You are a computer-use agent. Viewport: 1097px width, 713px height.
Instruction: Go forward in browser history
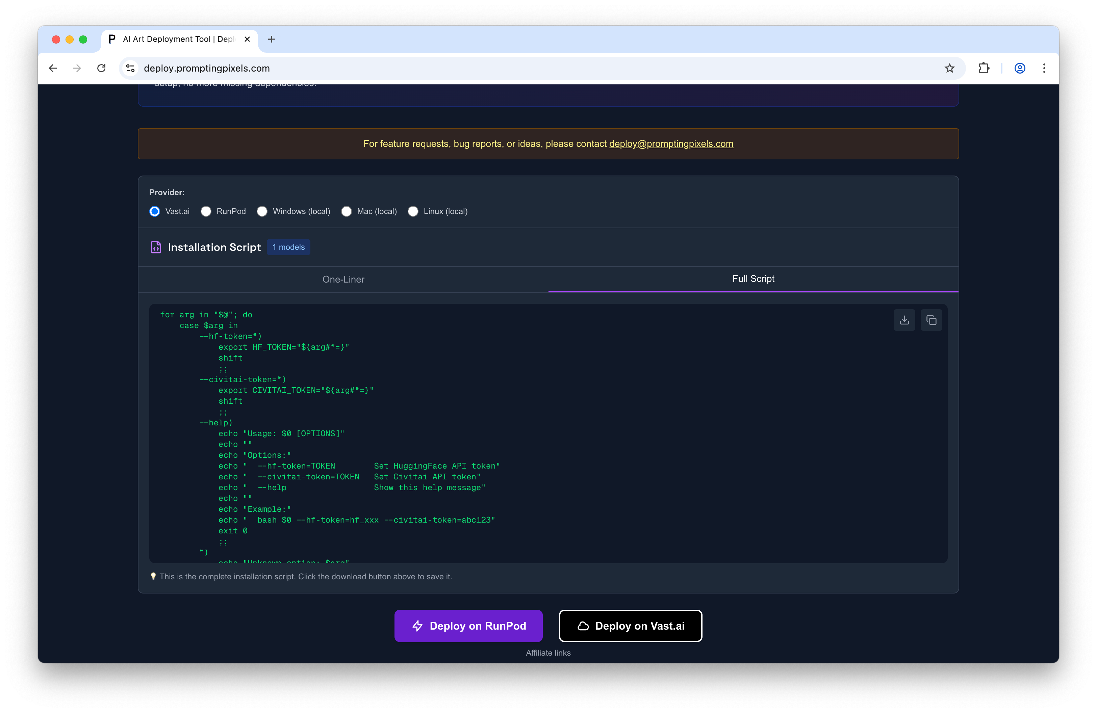click(77, 68)
